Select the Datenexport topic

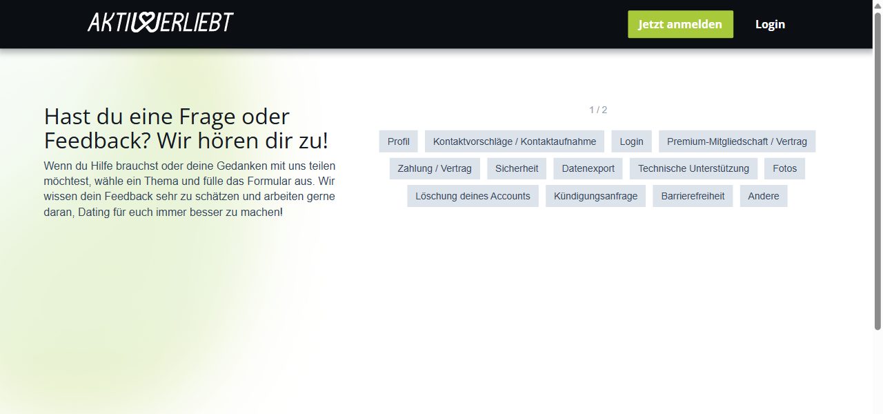pos(588,168)
